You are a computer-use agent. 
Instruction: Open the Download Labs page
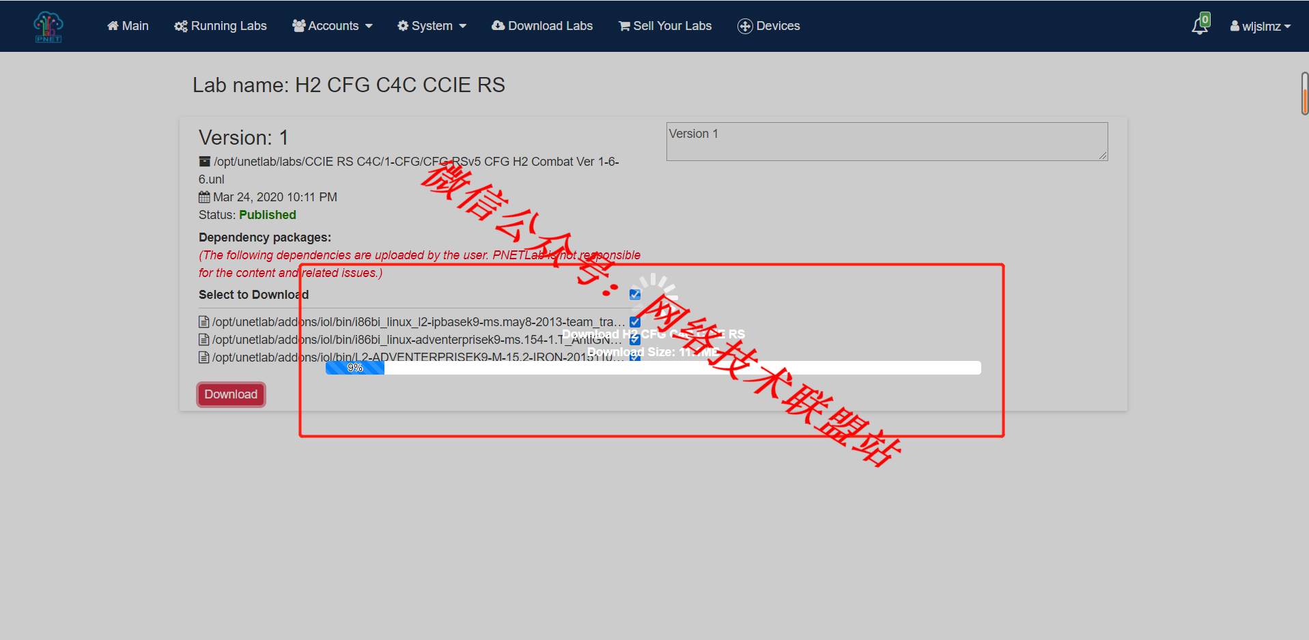coord(542,26)
